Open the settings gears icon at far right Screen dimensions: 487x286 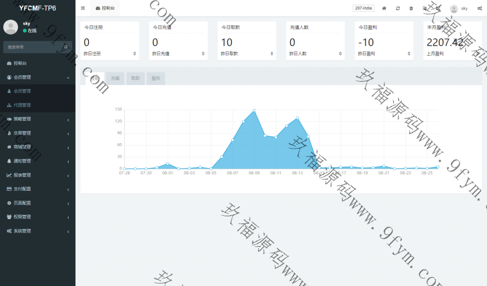(x=479, y=8)
